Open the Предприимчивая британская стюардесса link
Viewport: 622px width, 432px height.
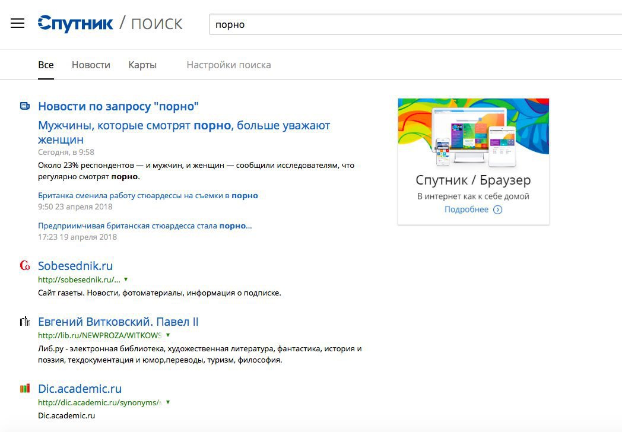[x=145, y=225]
